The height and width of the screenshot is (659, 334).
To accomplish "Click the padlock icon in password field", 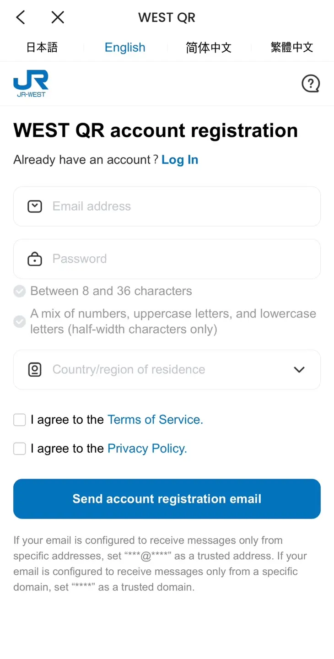I will pyautogui.click(x=35, y=259).
